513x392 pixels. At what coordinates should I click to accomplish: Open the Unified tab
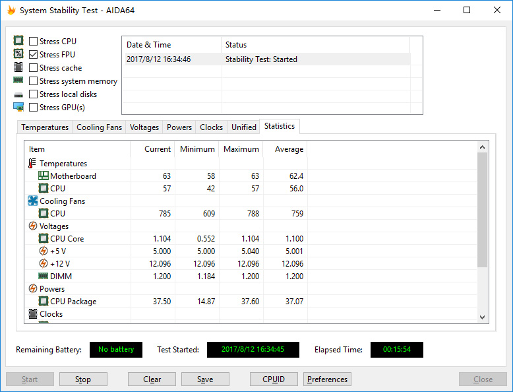coord(244,127)
